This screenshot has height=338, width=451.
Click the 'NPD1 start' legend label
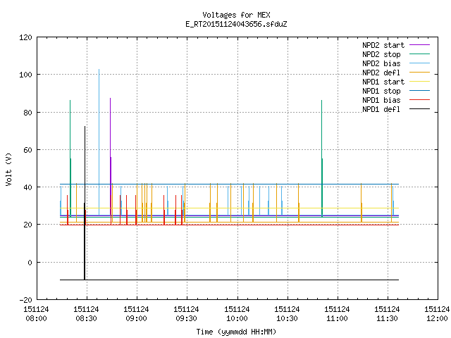tap(383, 82)
